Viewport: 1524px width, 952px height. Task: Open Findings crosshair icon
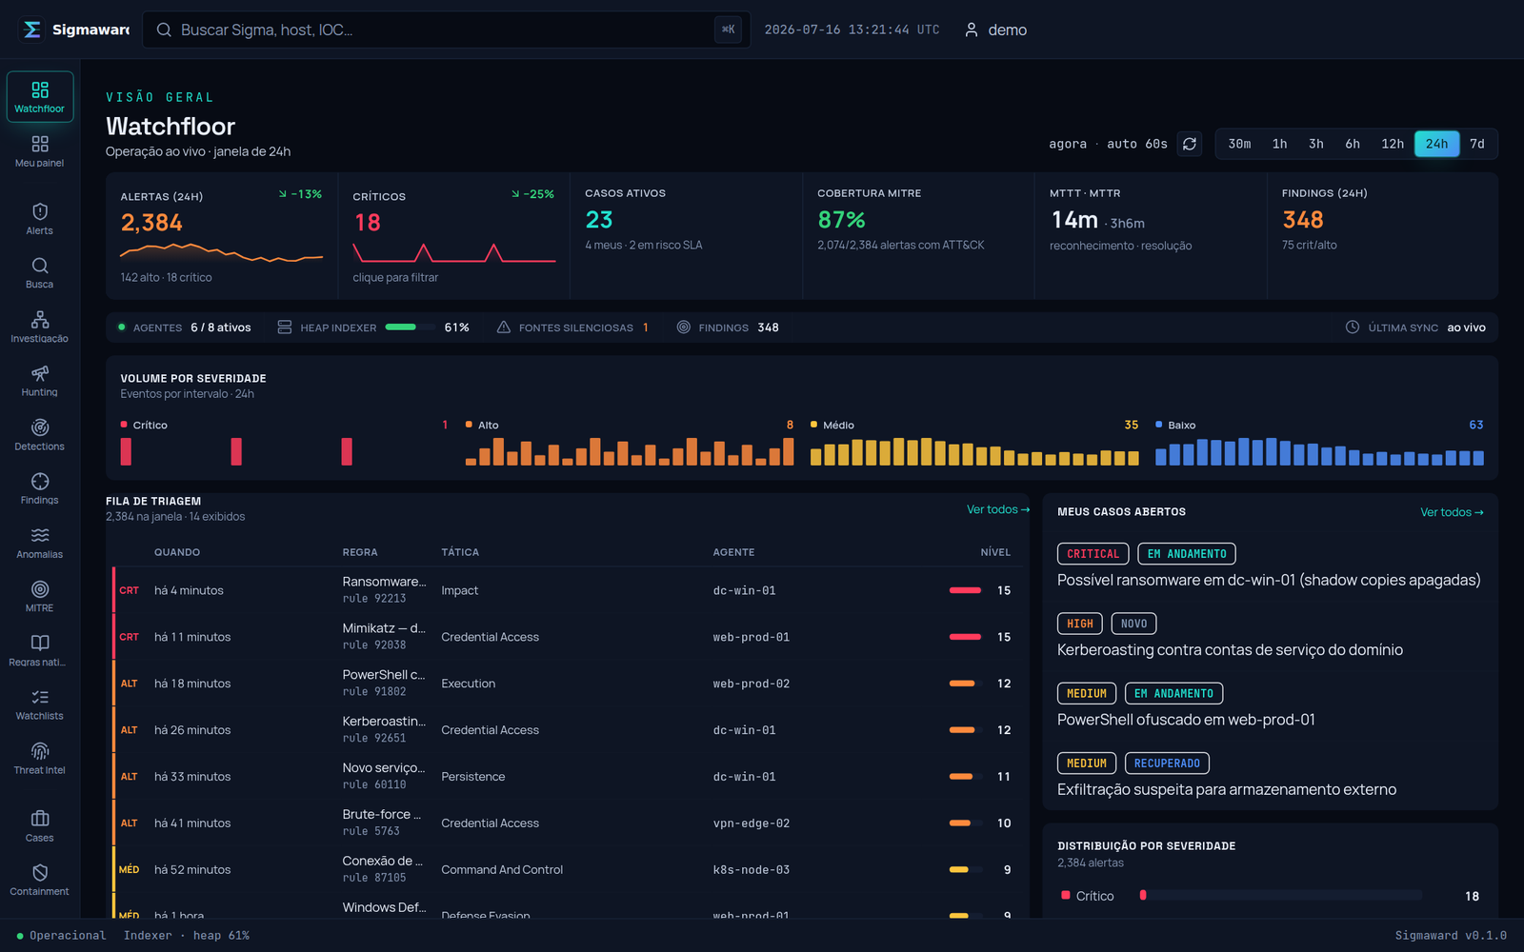click(40, 481)
